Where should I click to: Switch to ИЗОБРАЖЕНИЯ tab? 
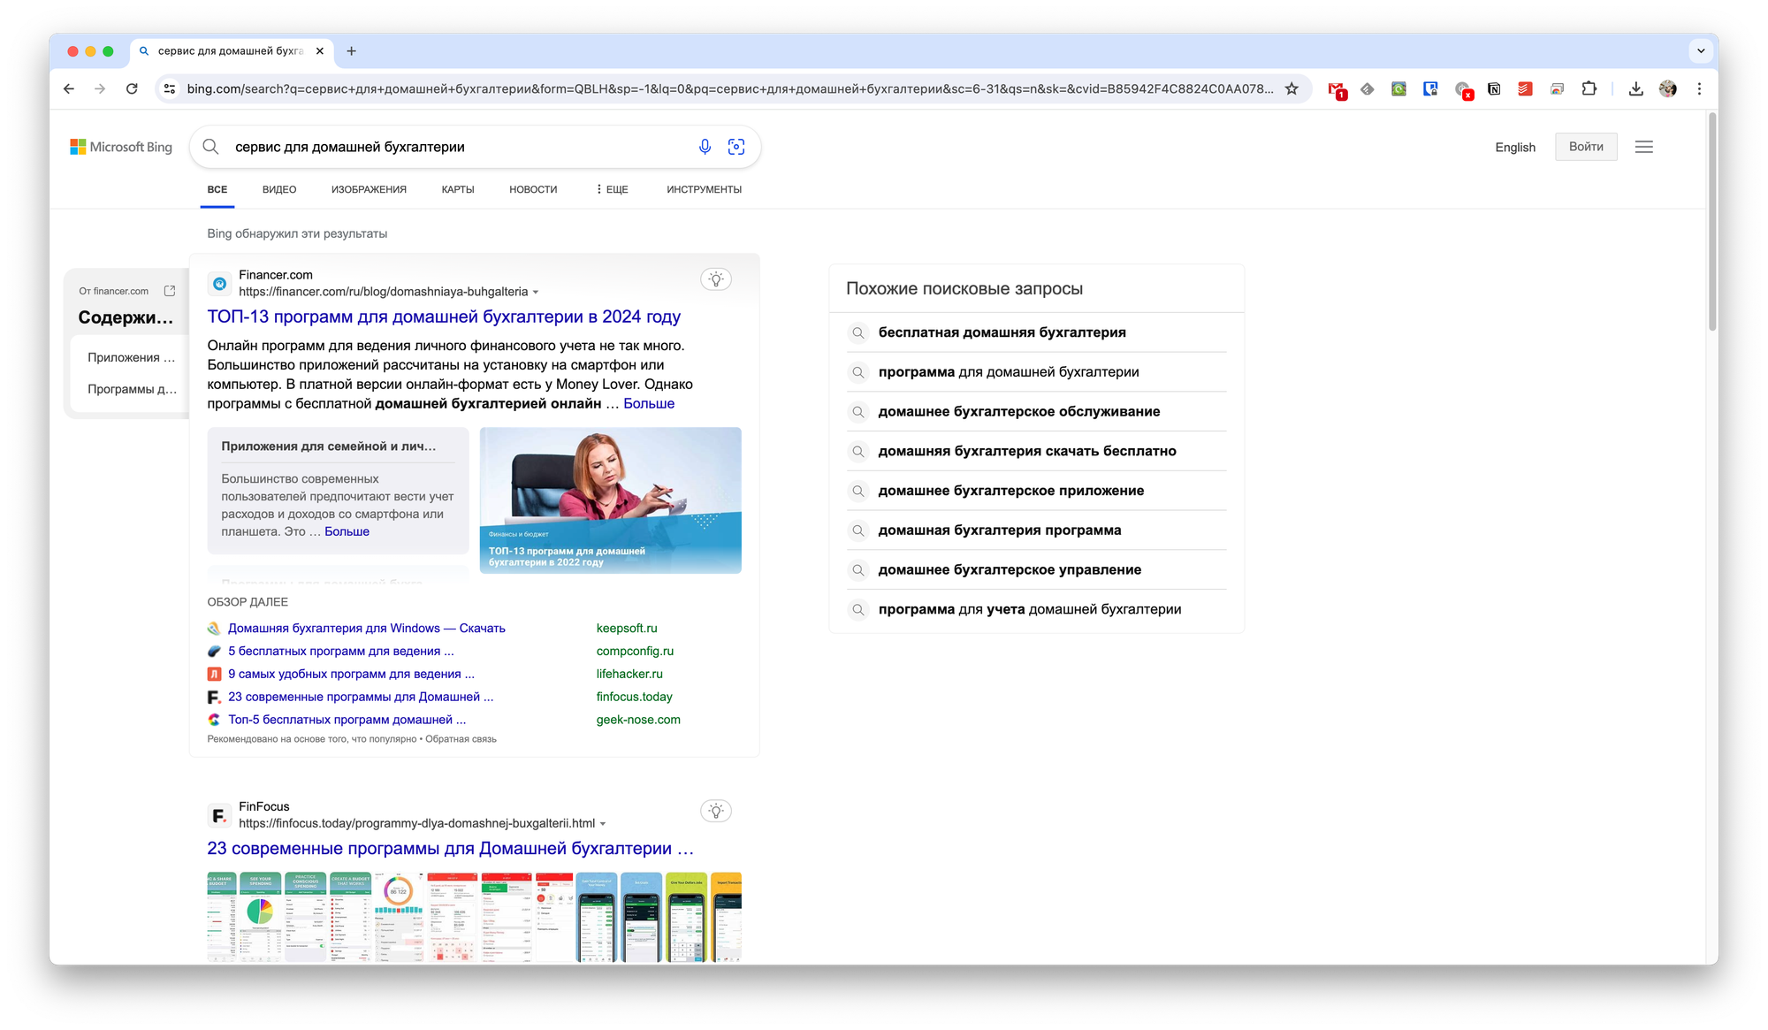point(369,189)
